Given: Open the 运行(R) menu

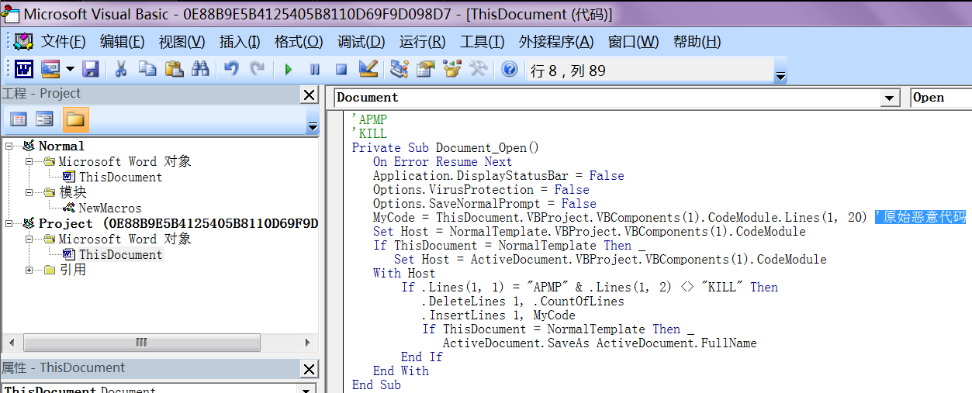Looking at the screenshot, I should 422,41.
